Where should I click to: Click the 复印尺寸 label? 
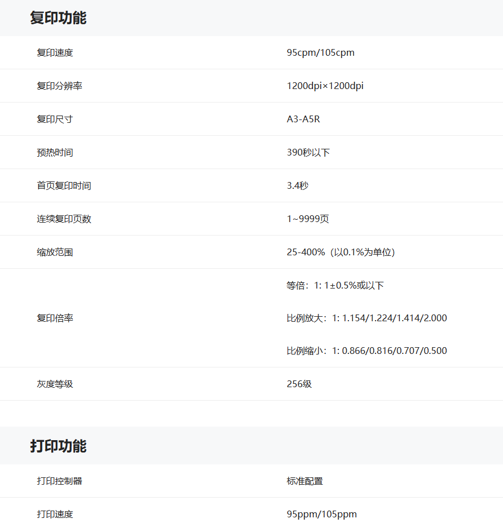pos(55,119)
